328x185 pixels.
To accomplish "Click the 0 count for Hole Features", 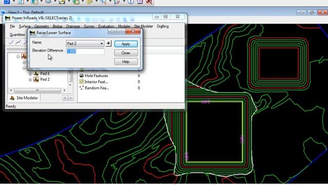I will tap(139, 76).
